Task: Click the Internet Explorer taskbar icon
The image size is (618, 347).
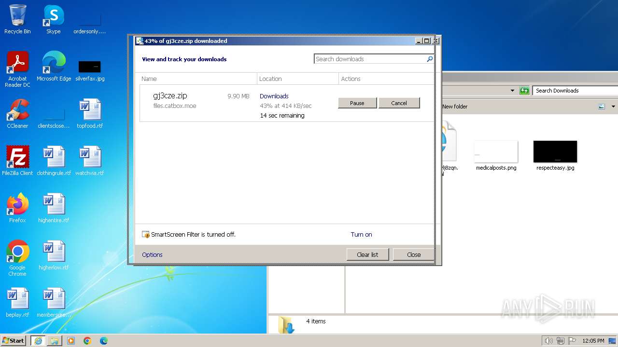Action: pos(38,341)
